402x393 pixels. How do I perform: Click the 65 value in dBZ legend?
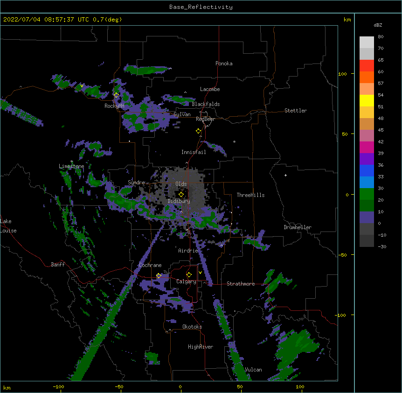tap(381, 60)
